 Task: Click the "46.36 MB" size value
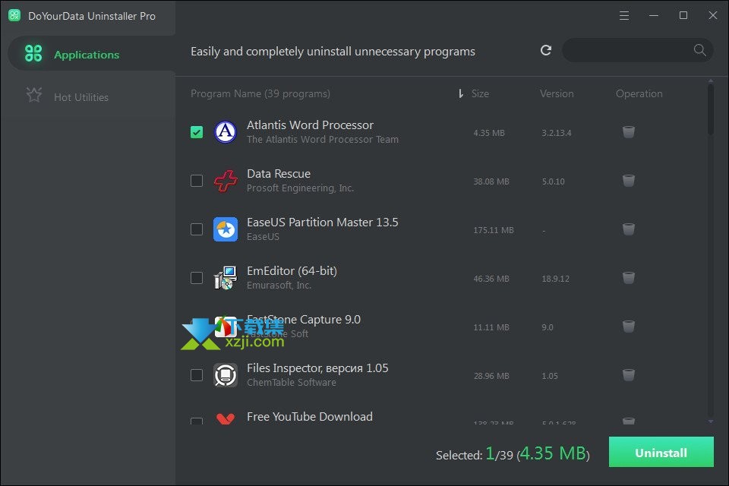491,279
